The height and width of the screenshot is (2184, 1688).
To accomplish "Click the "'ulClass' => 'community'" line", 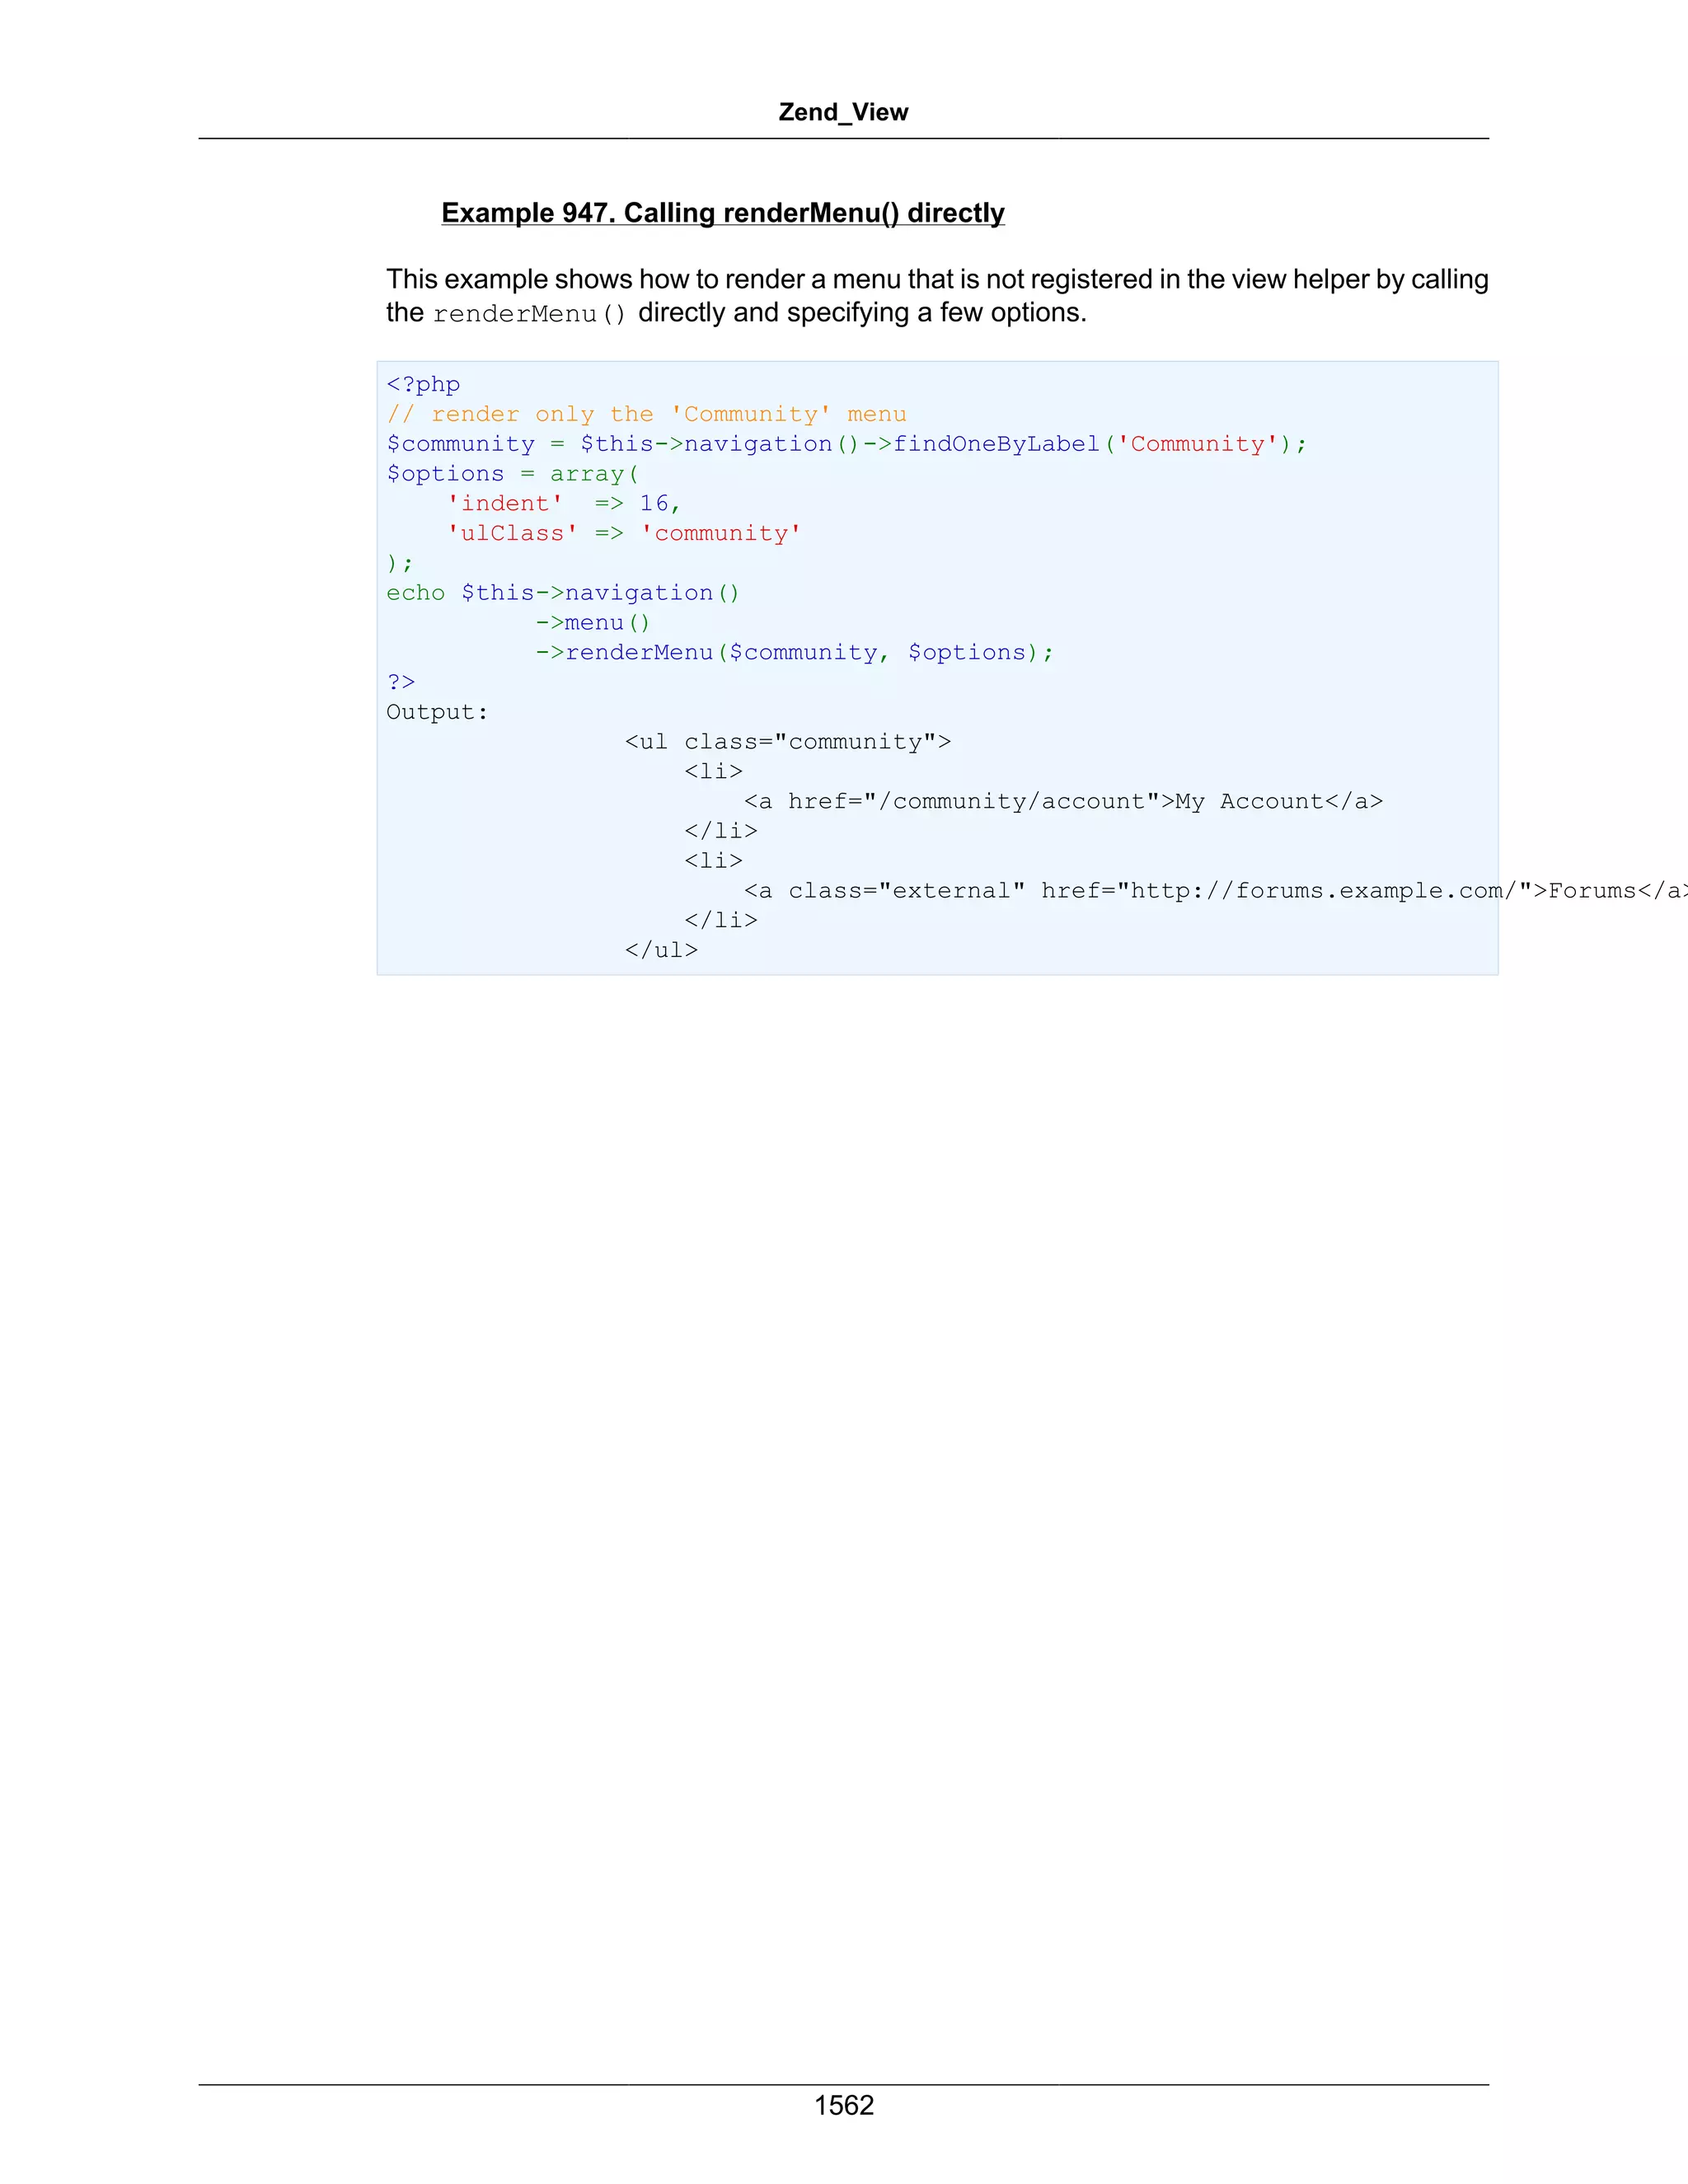I will coord(623,533).
